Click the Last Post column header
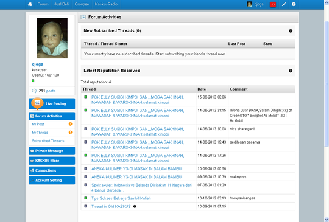This screenshot has height=222, width=329. coord(236,44)
